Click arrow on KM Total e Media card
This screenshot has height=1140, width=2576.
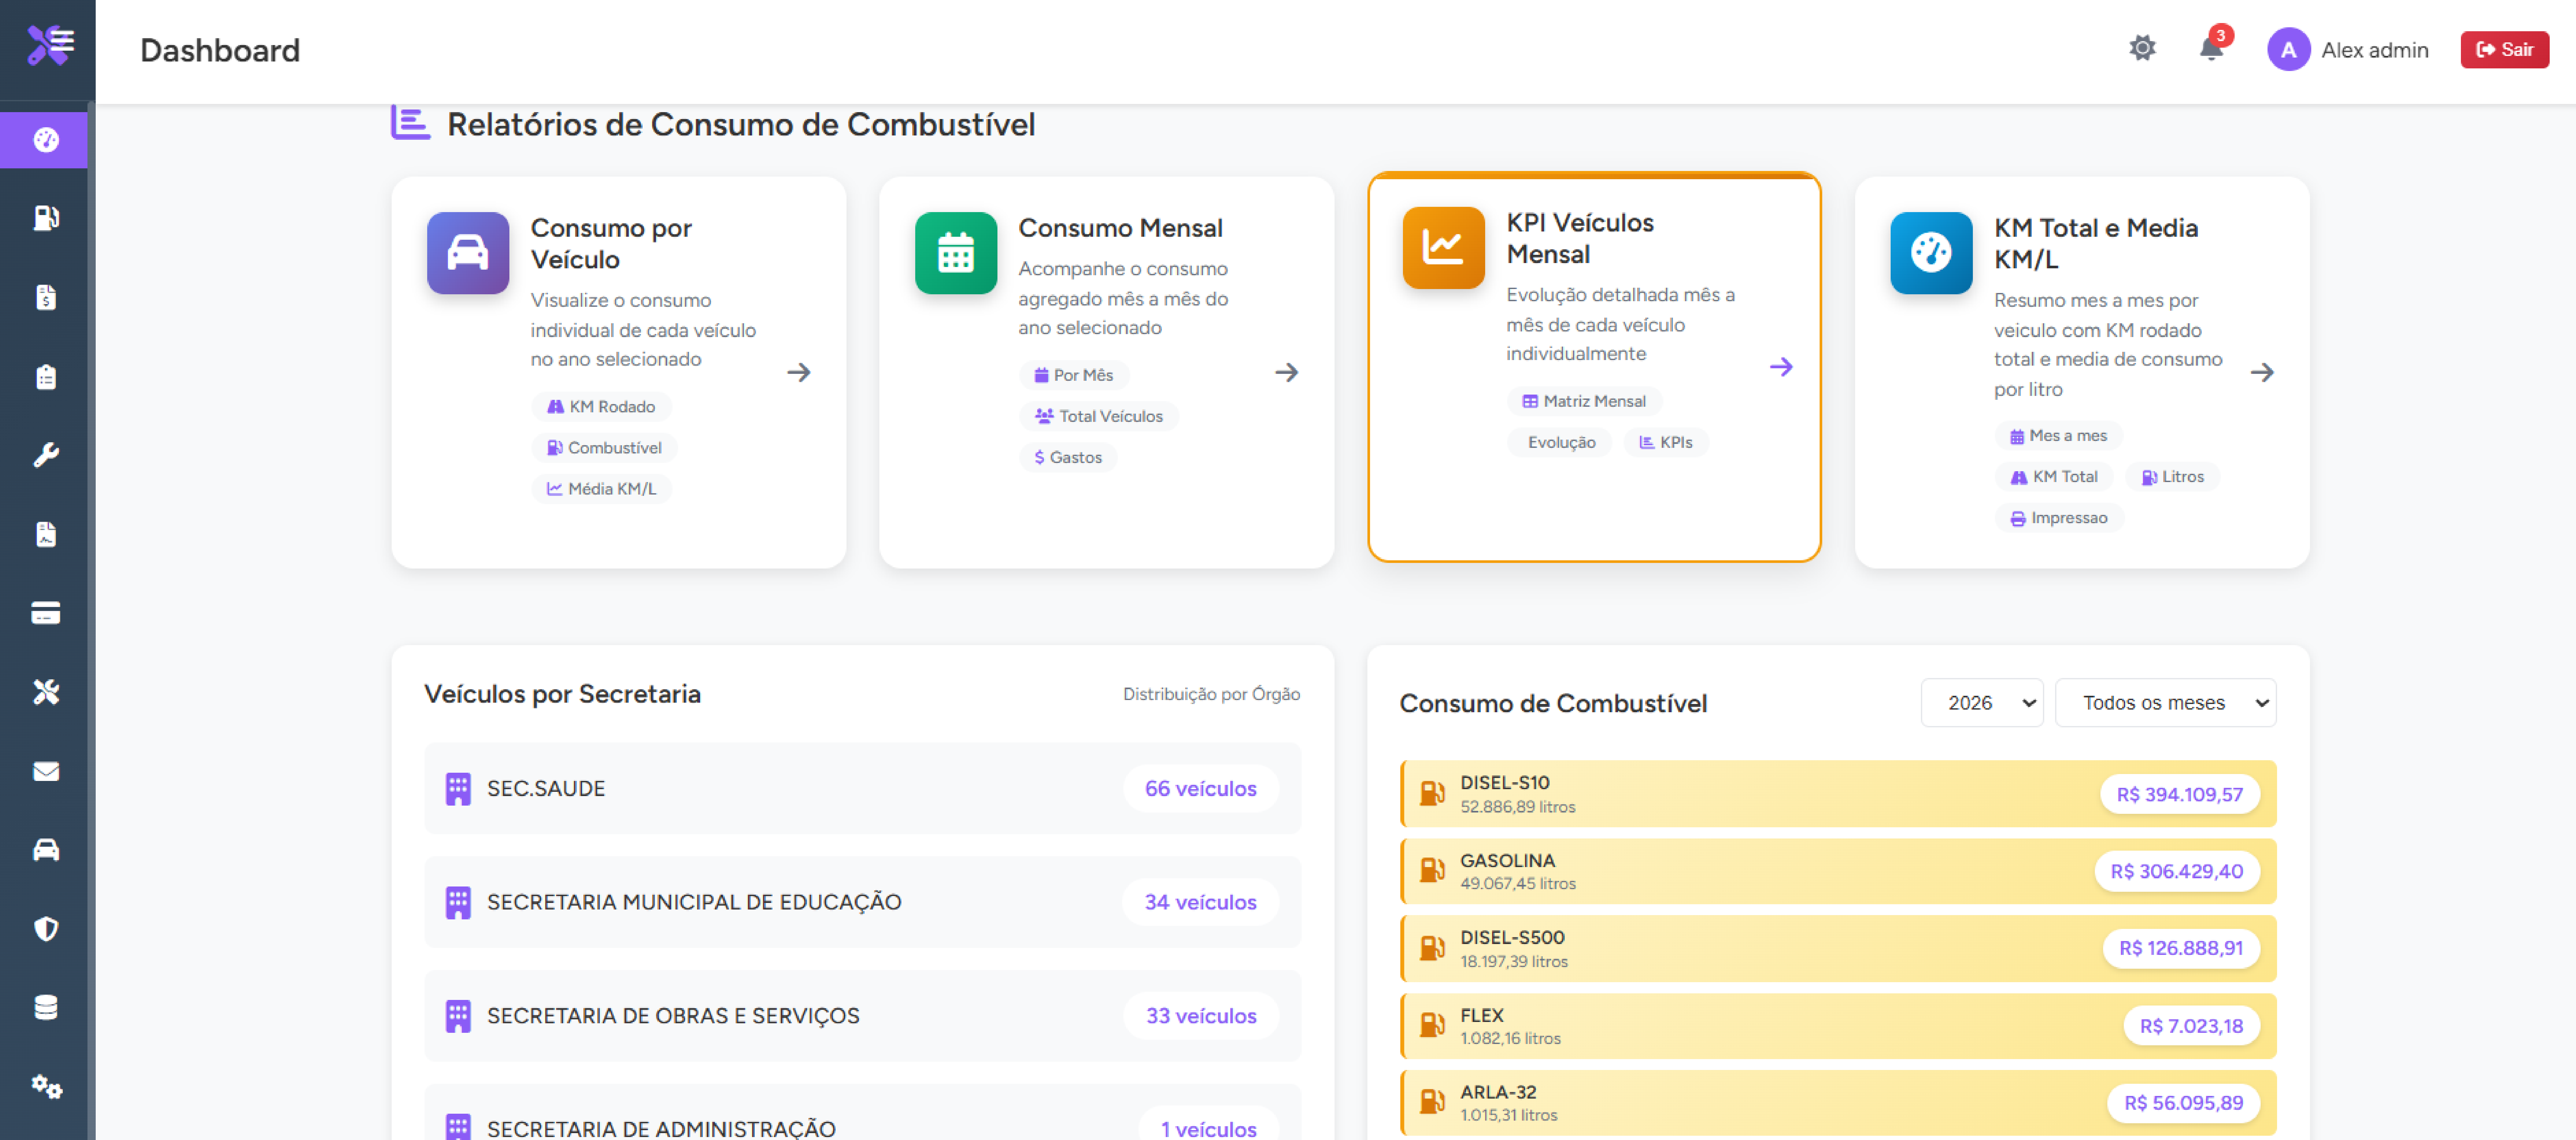pyautogui.click(x=2262, y=372)
